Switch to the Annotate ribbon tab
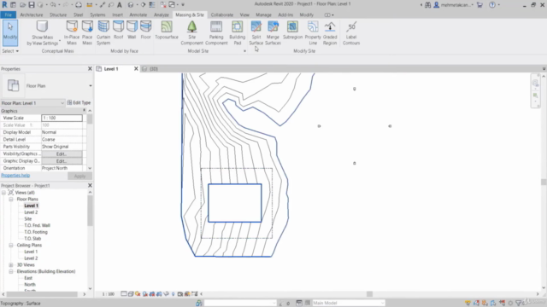 138,15
